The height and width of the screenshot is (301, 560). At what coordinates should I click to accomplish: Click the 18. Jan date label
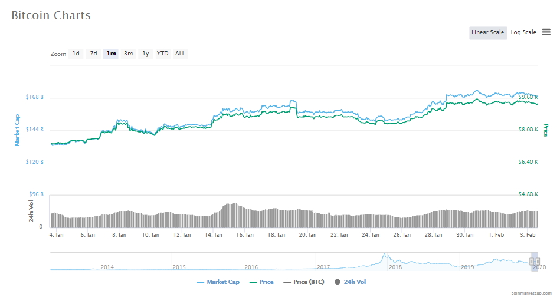tap(276, 235)
